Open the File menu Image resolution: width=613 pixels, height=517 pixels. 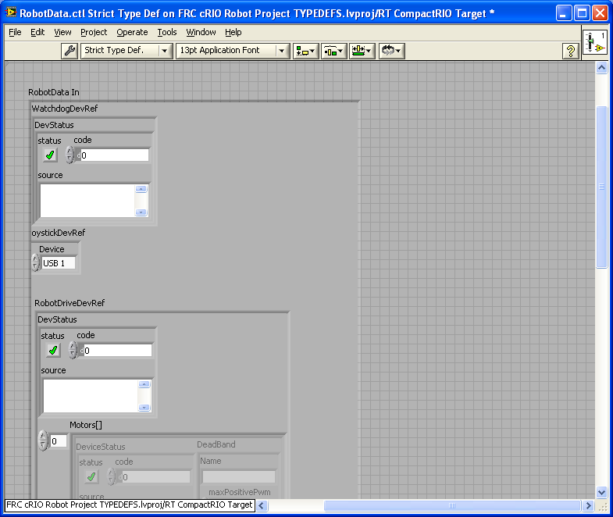15,32
